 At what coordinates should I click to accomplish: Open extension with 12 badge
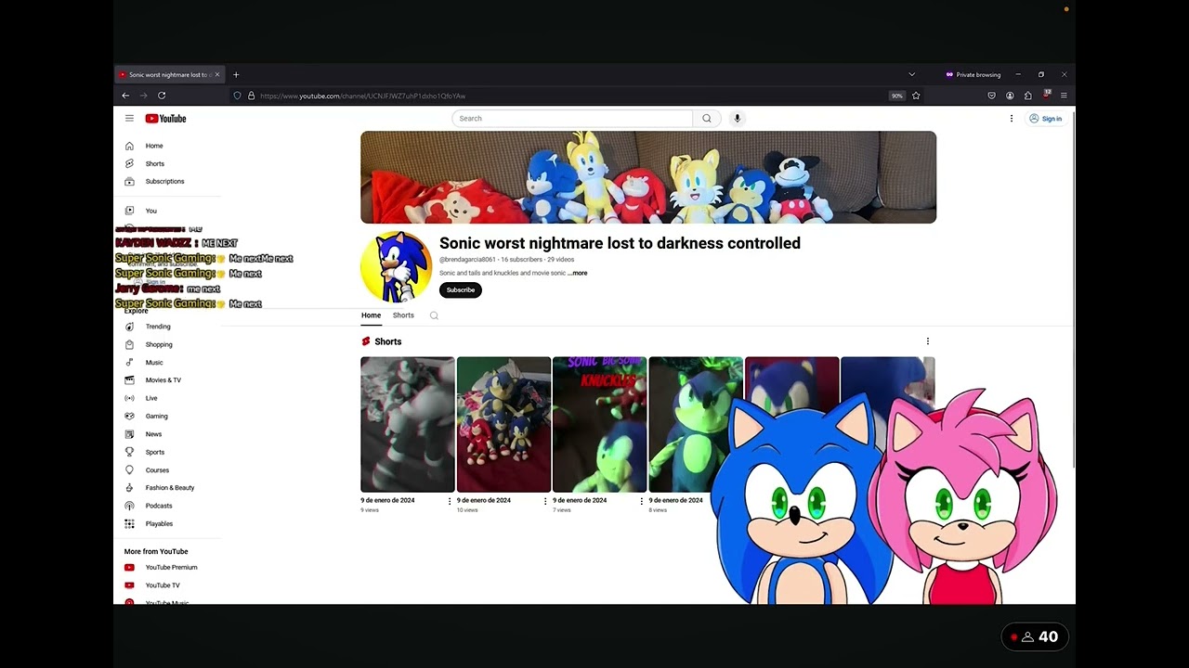point(1046,95)
